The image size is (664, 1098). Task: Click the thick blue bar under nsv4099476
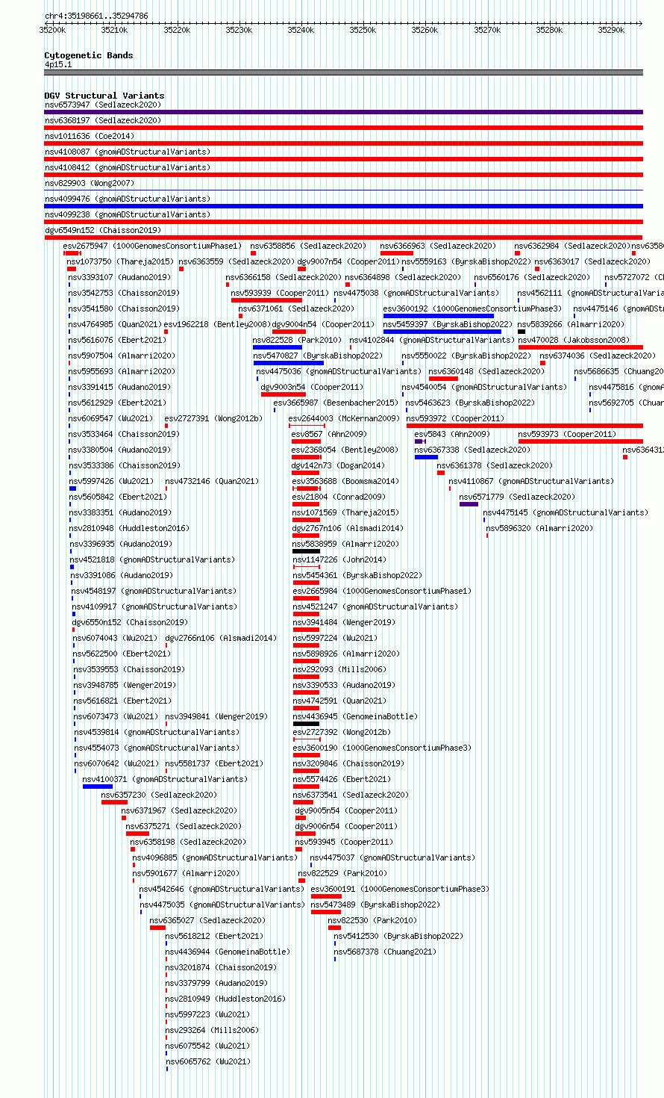343,206
